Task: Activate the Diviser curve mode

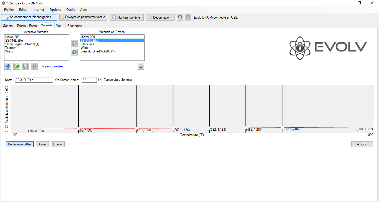Action: point(42,144)
